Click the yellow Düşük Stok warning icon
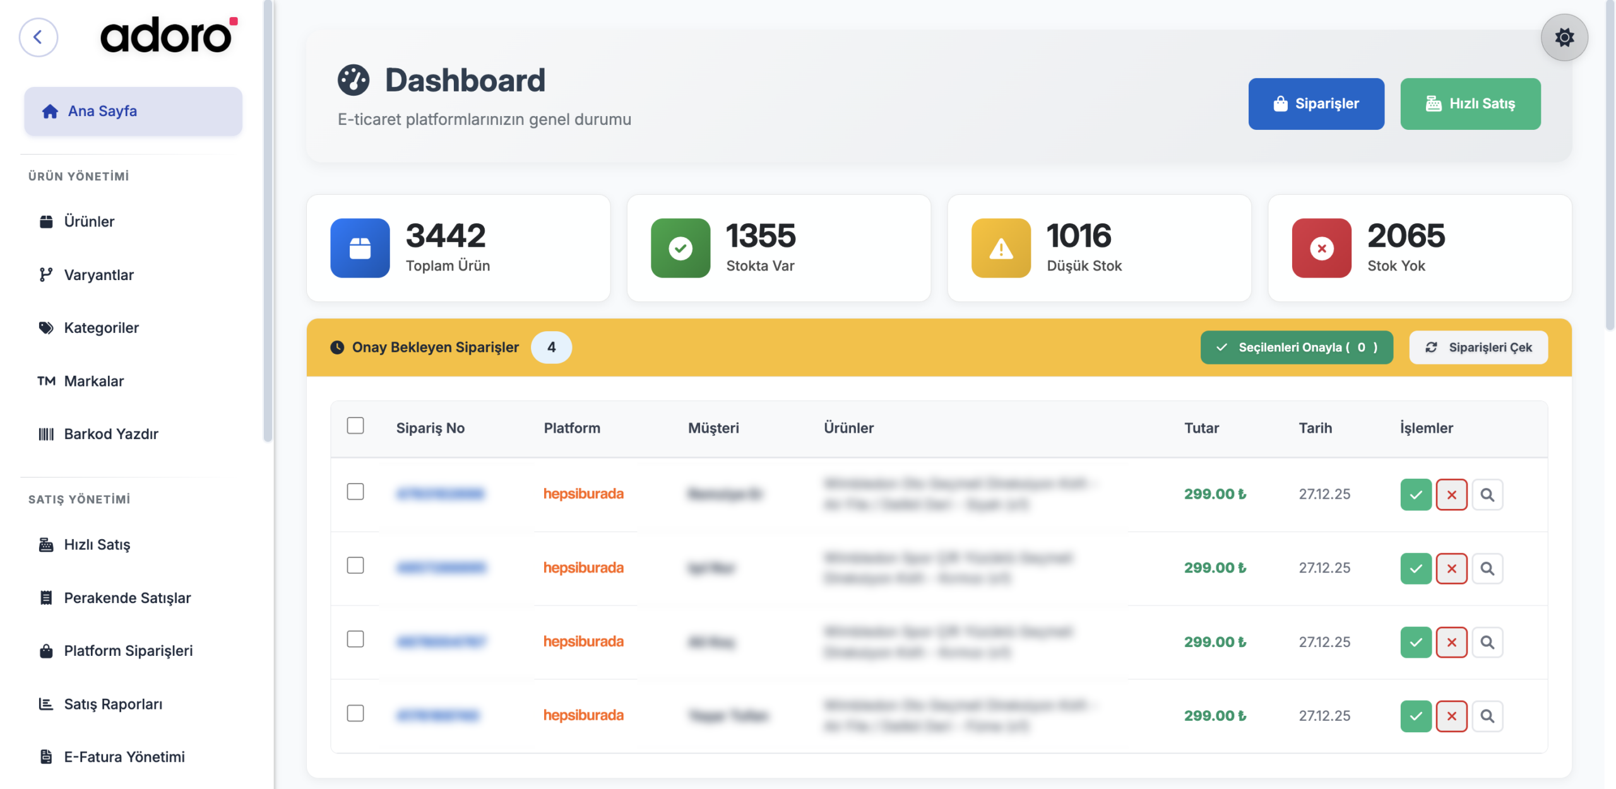The image size is (1616, 789). point(1001,248)
